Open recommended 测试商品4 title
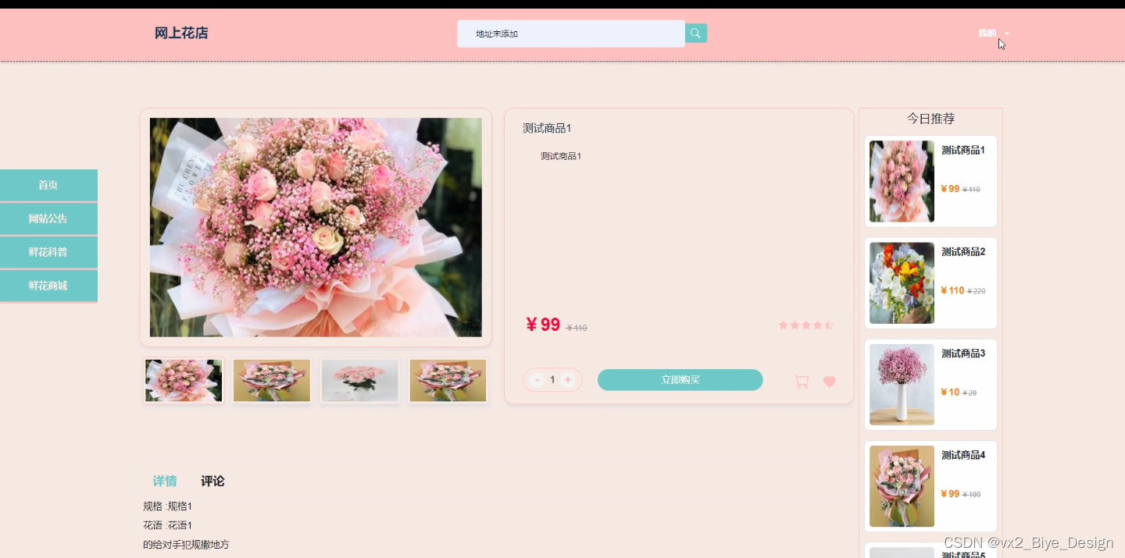The image size is (1125, 558). [963, 455]
